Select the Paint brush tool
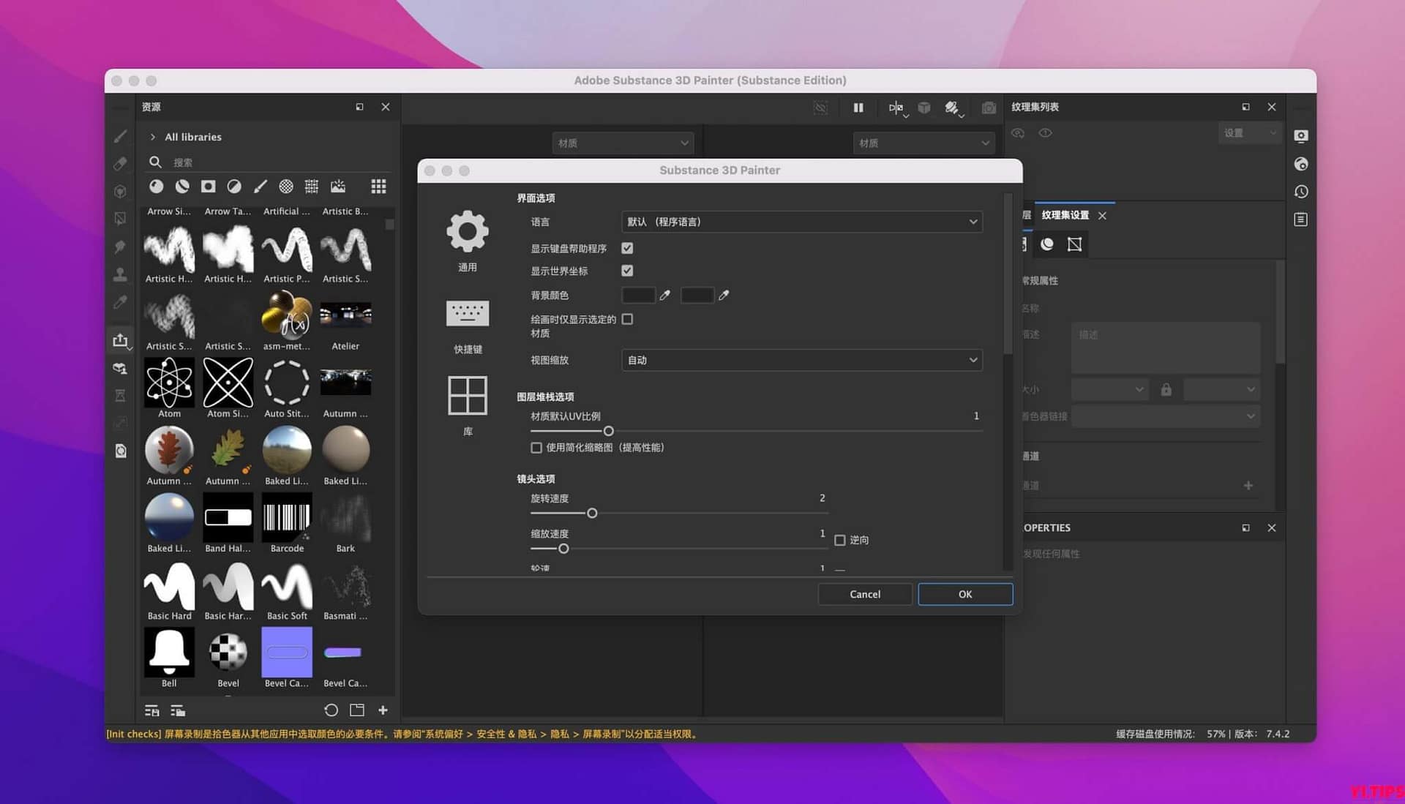The width and height of the screenshot is (1405, 804). click(x=121, y=135)
